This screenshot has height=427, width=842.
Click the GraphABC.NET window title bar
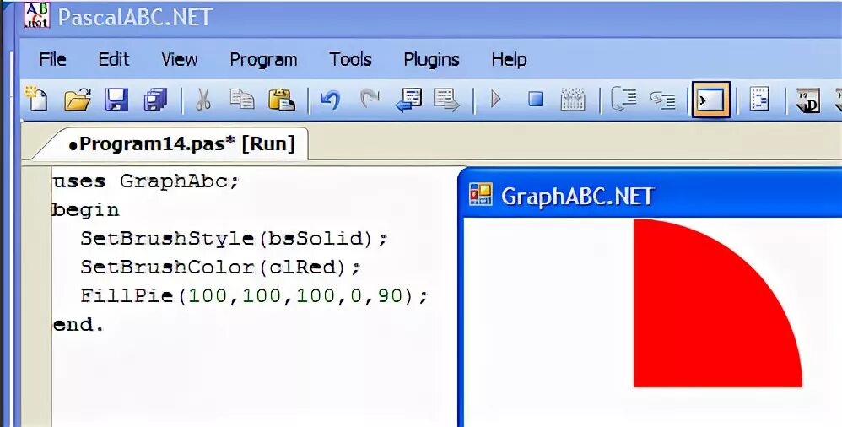(x=651, y=195)
